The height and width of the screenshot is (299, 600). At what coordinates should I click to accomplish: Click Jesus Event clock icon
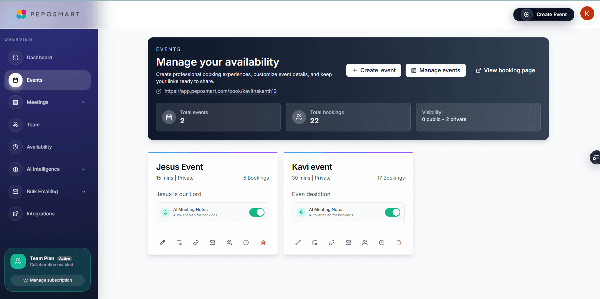246,243
